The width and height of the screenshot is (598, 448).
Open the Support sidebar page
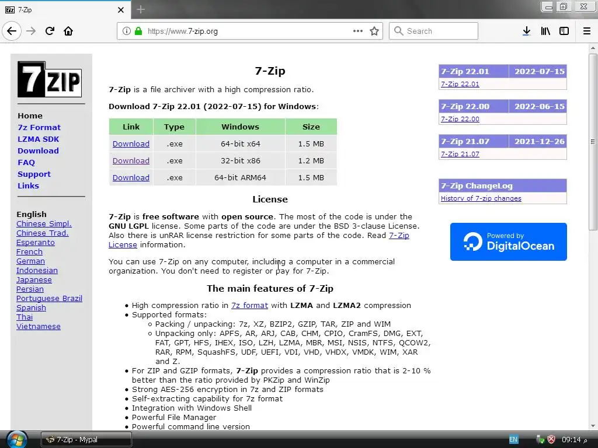click(34, 174)
